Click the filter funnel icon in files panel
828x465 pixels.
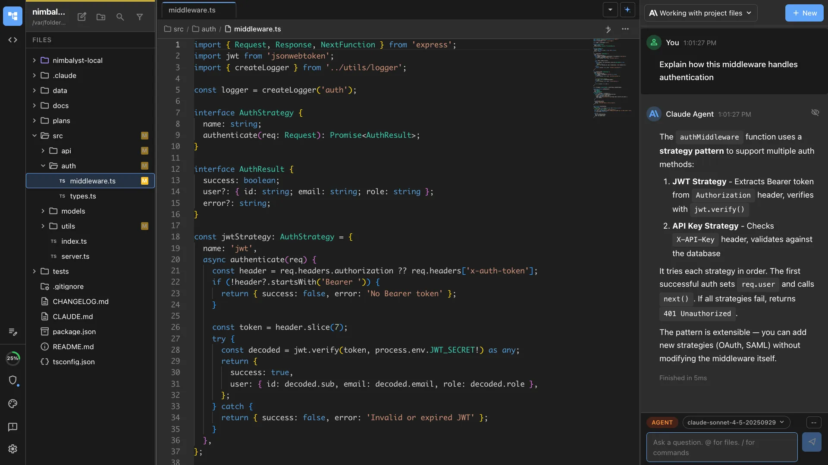point(140,17)
